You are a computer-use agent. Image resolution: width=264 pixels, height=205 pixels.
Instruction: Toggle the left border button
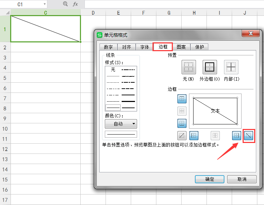(194, 135)
